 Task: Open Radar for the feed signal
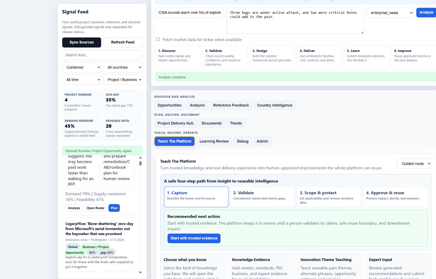pos(95,208)
